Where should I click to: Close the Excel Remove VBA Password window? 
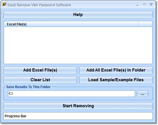click(151, 5)
